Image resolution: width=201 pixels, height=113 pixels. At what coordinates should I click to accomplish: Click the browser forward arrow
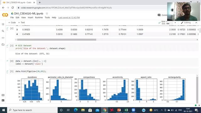pyautogui.click(x=8, y=8)
